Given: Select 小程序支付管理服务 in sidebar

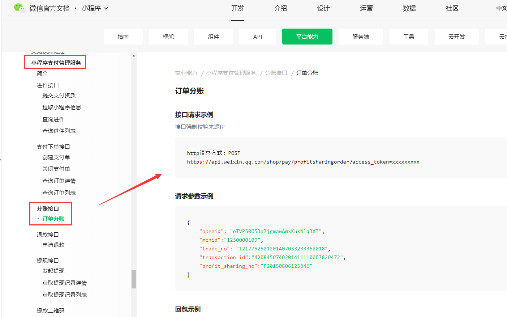Looking at the screenshot, I should point(56,63).
